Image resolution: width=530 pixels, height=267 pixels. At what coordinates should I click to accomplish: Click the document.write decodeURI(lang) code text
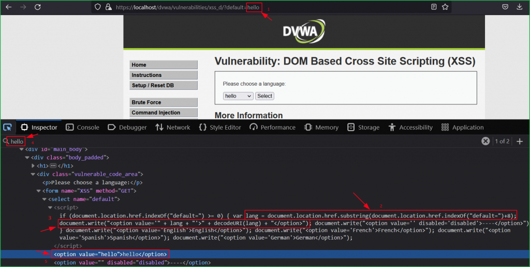click(x=184, y=223)
